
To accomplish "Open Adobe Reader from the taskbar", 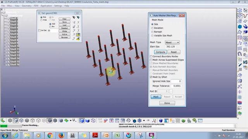I will tap(95, 135).
